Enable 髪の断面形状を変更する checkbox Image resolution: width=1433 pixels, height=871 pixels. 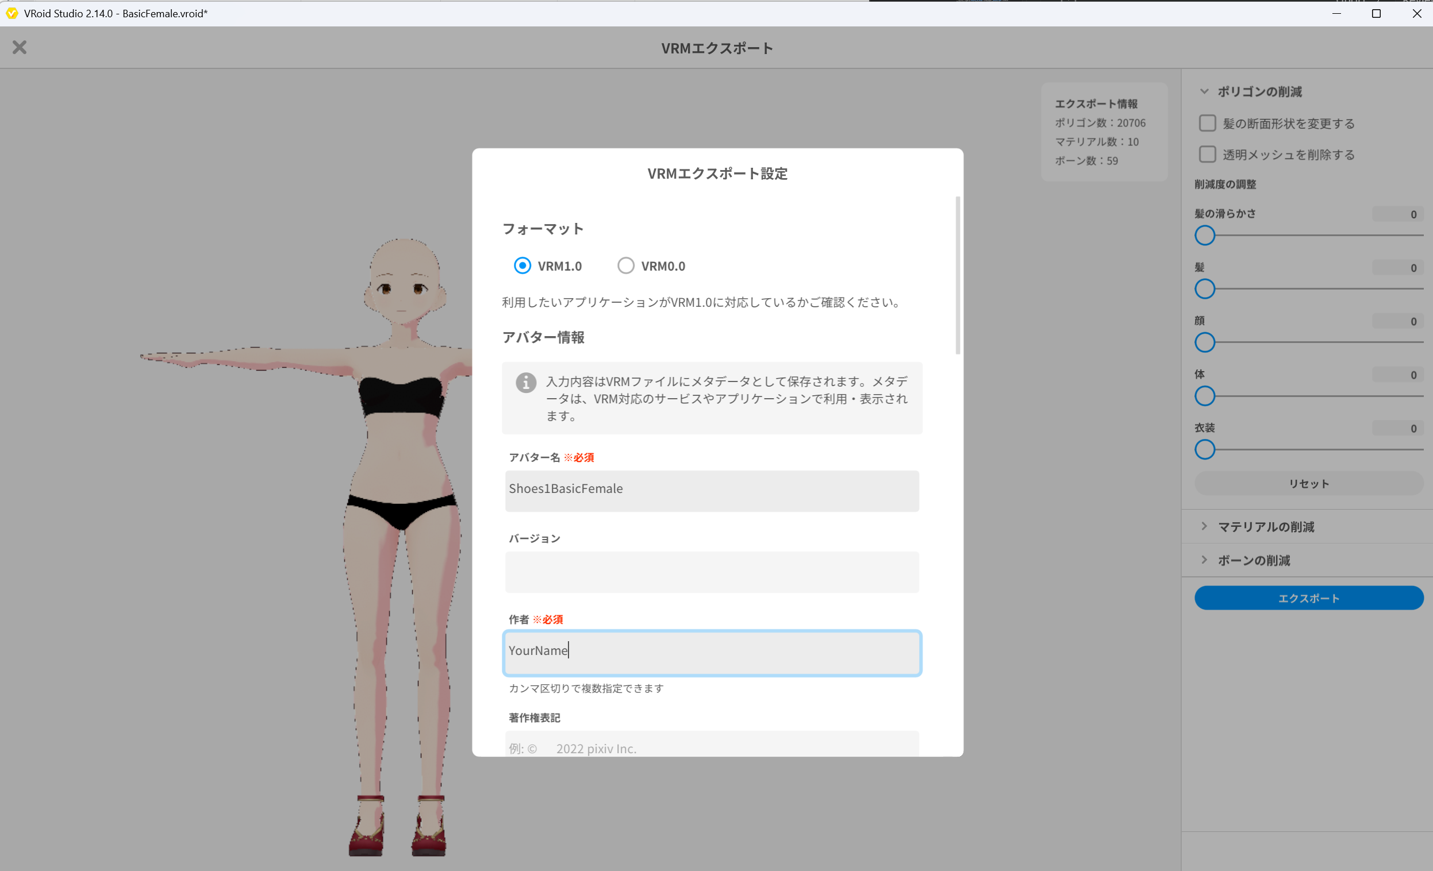(1207, 124)
